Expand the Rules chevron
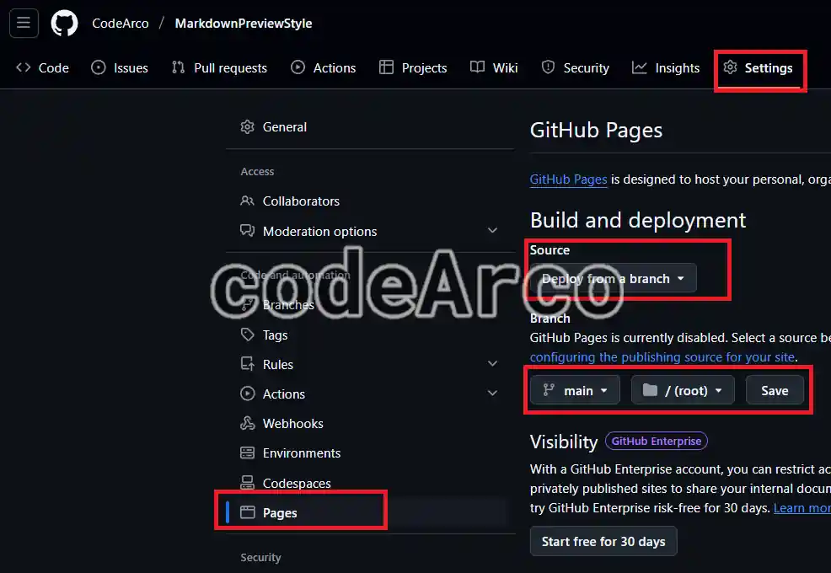 493,364
